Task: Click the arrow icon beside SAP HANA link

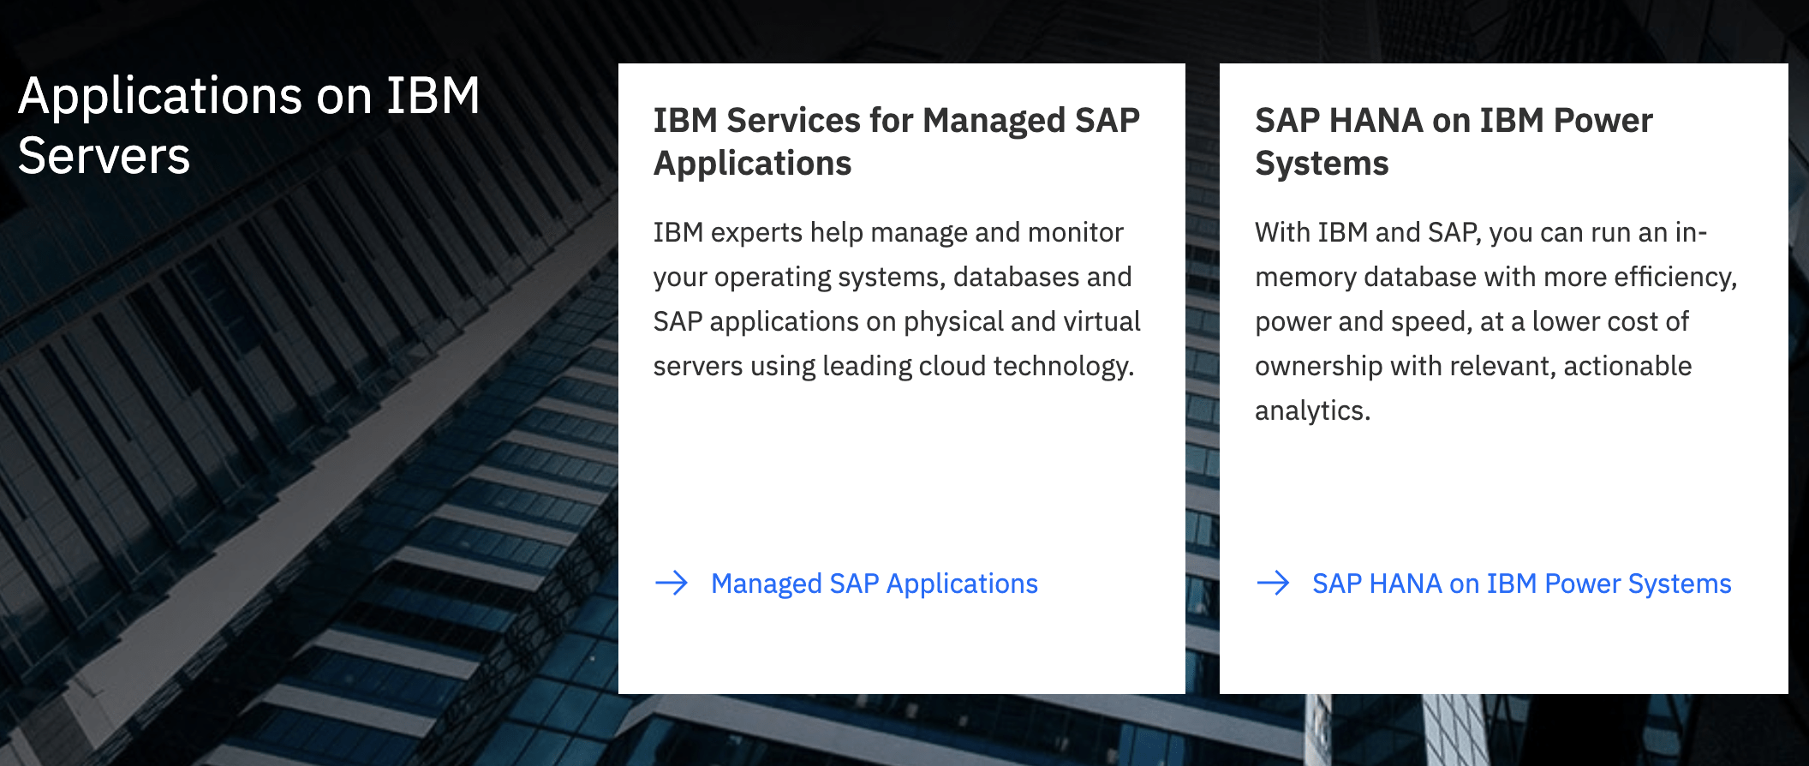Action: click(x=1273, y=583)
